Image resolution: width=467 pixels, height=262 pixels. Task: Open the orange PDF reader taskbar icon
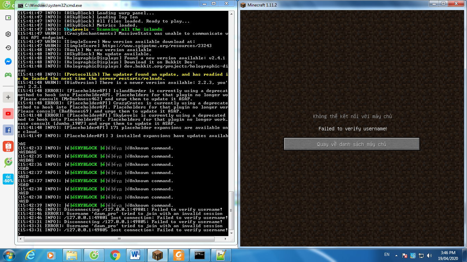click(178, 255)
